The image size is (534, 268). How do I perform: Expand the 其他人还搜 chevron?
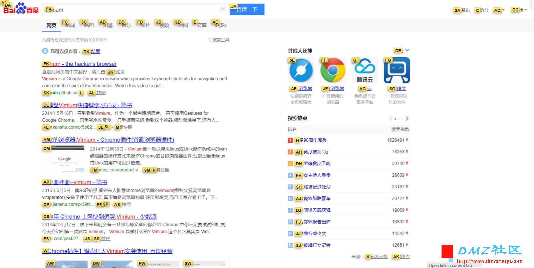407,51
